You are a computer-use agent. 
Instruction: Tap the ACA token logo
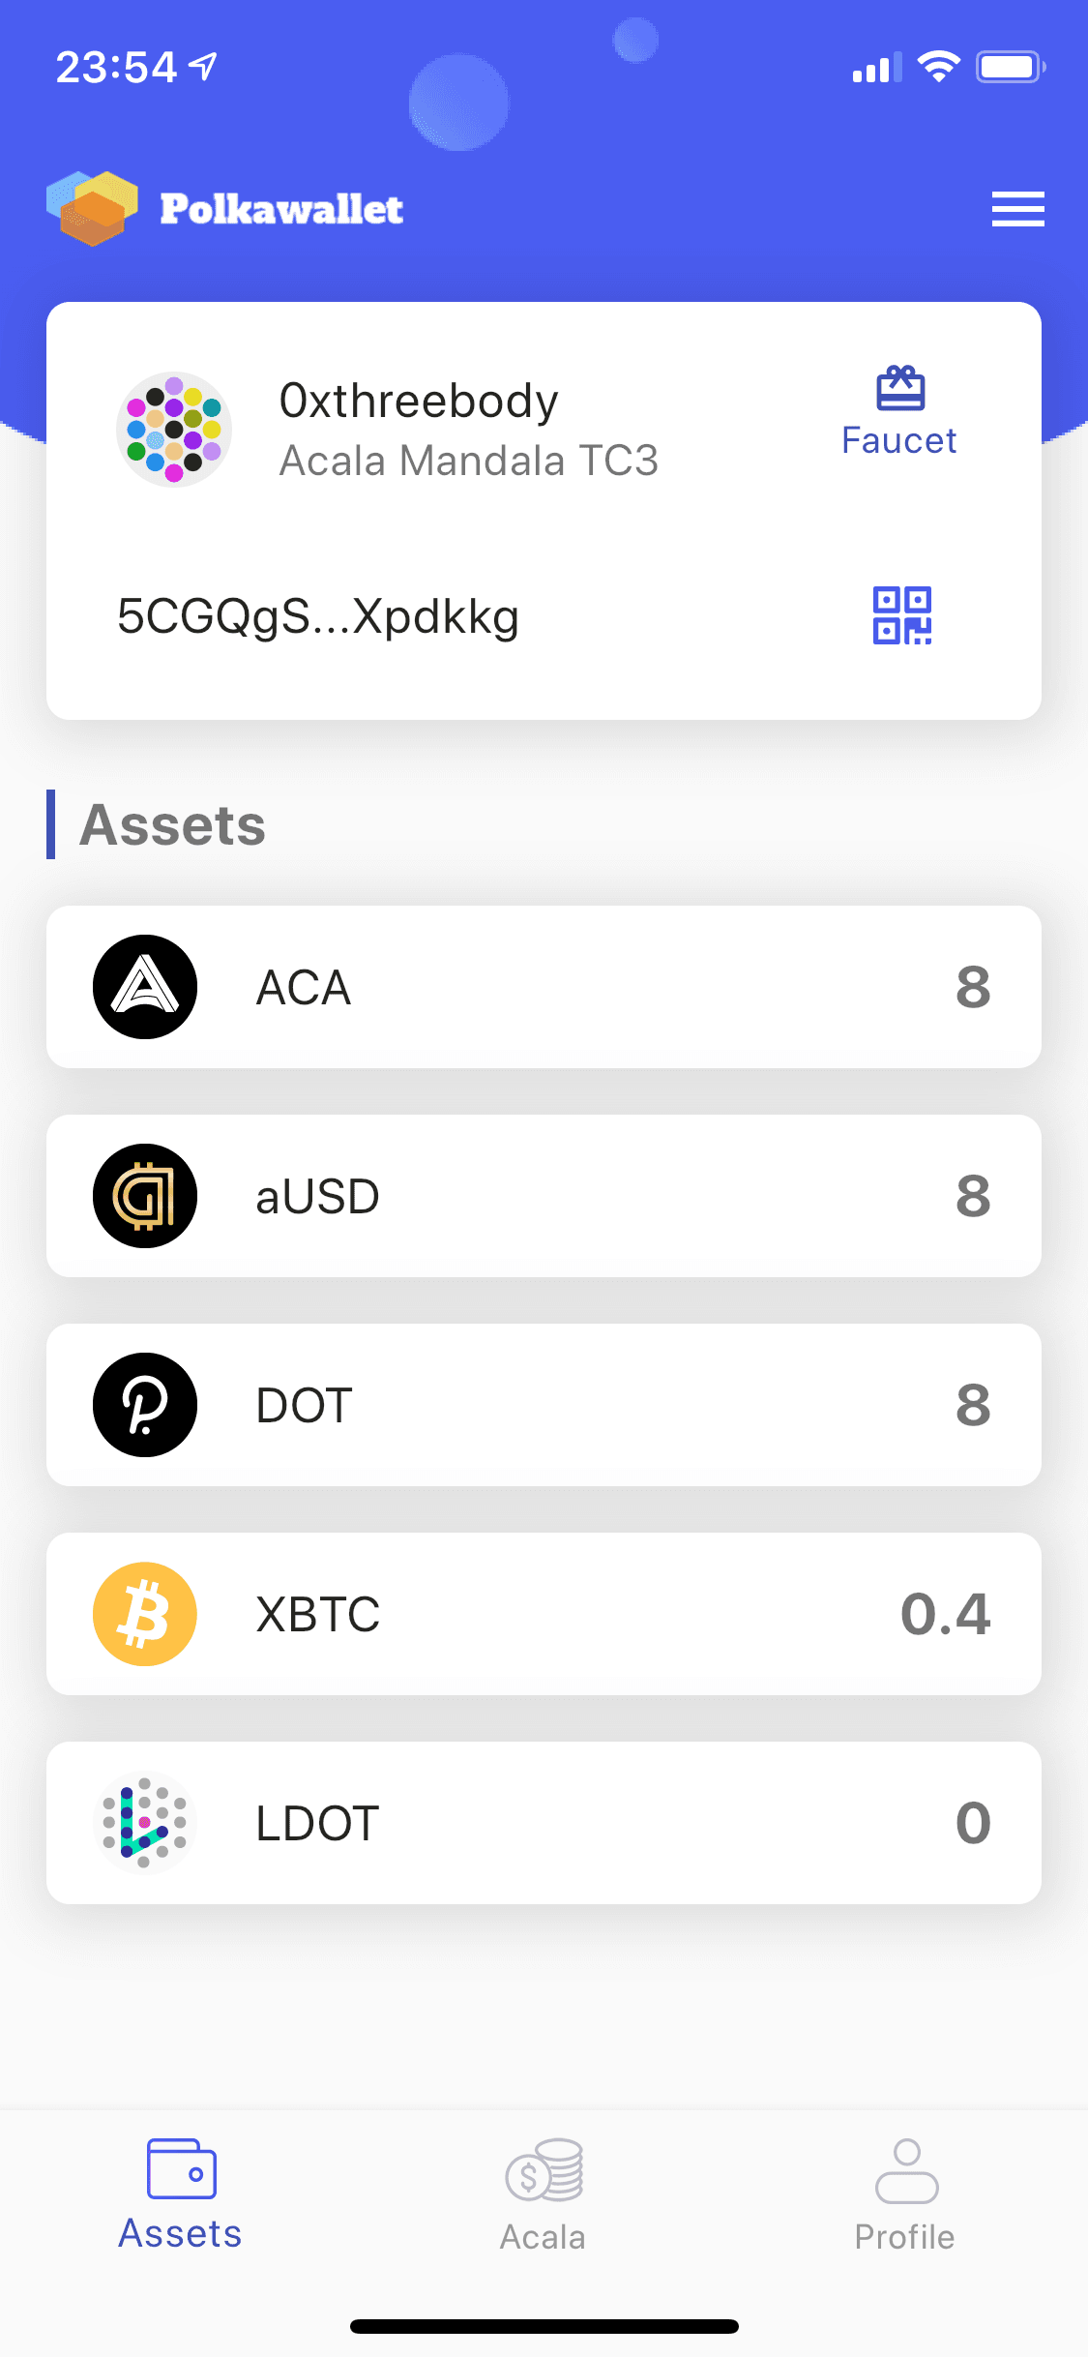pyautogui.click(x=145, y=987)
